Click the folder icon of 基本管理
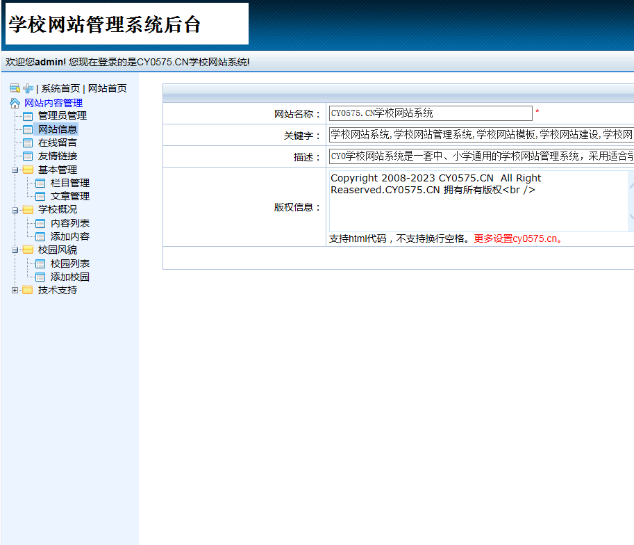634x545 pixels. pyautogui.click(x=28, y=170)
